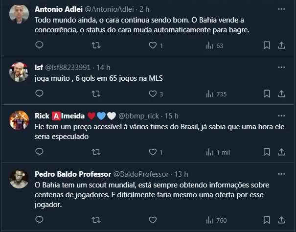Open Isf's tweet 14 h timestamp
Image resolution: width=296 pixels, height=232 pixels.
[x=103, y=67]
